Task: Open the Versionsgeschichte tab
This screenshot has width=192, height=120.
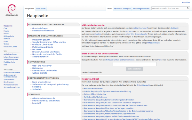Action: pos(141,9)
